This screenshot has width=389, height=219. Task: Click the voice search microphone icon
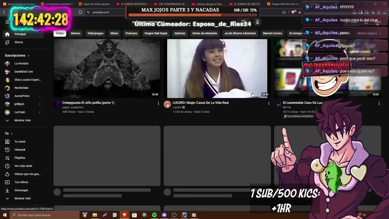[x=257, y=22]
